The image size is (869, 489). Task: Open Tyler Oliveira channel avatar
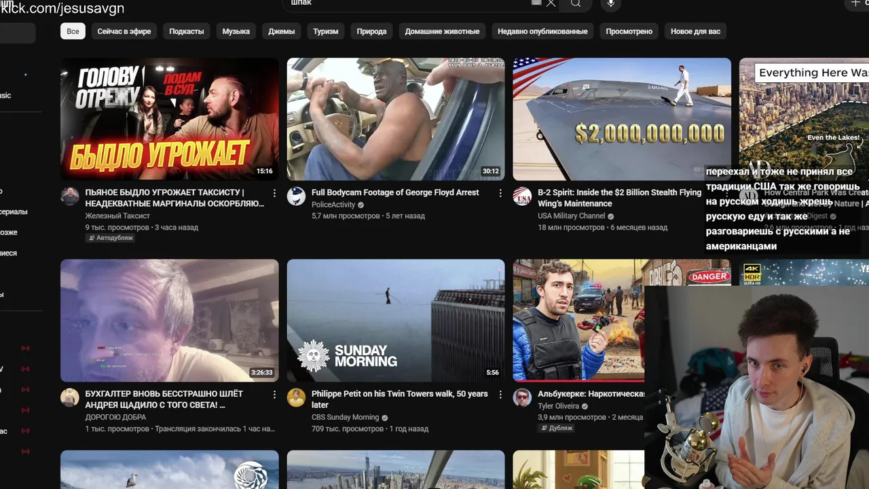pos(522,397)
